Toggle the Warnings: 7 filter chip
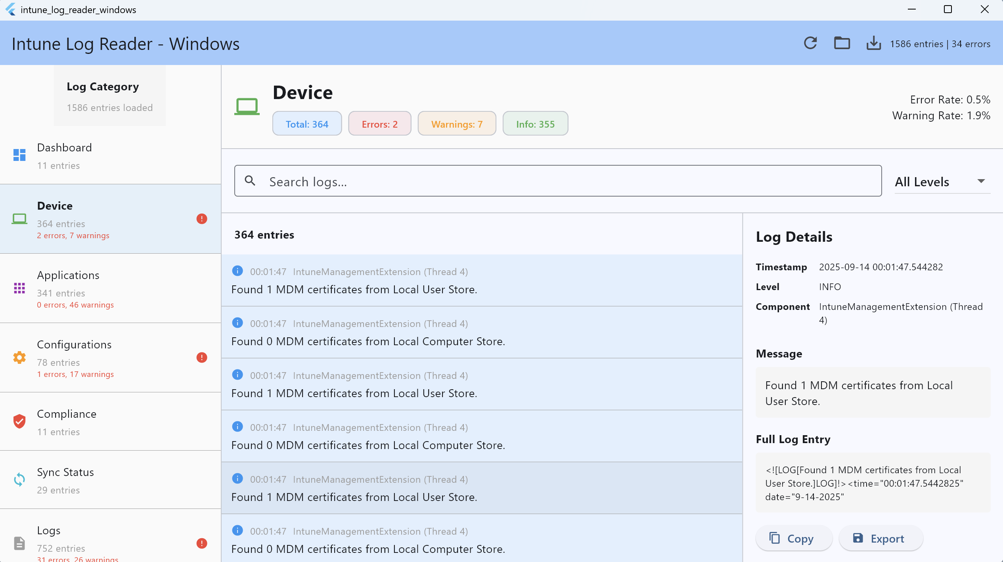Screen dimensions: 1003x562 [457, 123]
